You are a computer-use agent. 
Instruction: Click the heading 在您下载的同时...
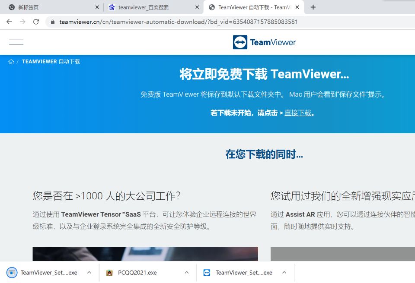click(x=264, y=154)
